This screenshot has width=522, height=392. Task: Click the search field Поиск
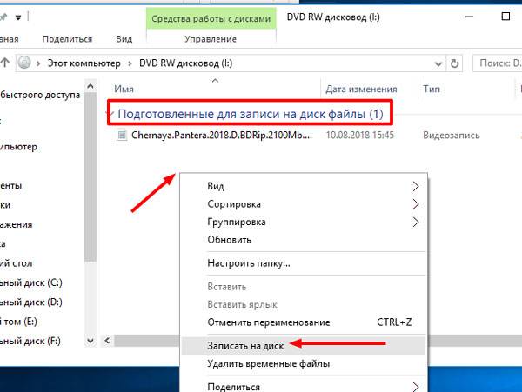coord(498,63)
